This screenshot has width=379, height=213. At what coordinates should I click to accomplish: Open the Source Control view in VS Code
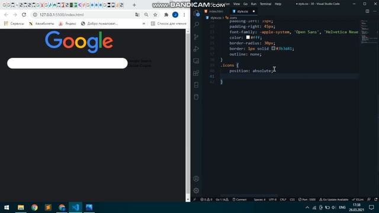tap(196, 37)
